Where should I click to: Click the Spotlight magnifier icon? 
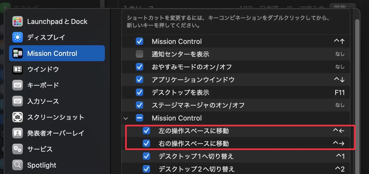(18, 165)
